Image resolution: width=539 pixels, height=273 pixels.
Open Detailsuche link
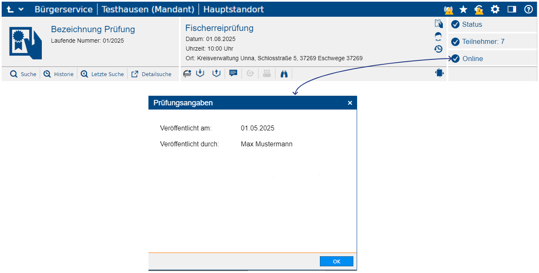point(151,74)
